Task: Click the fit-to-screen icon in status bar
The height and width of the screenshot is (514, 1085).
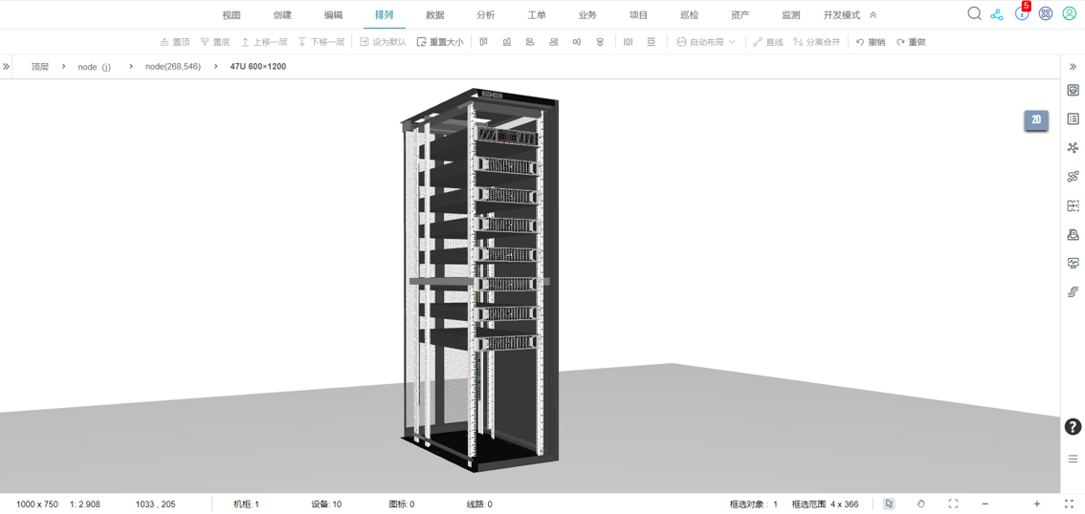Action: coord(953,503)
